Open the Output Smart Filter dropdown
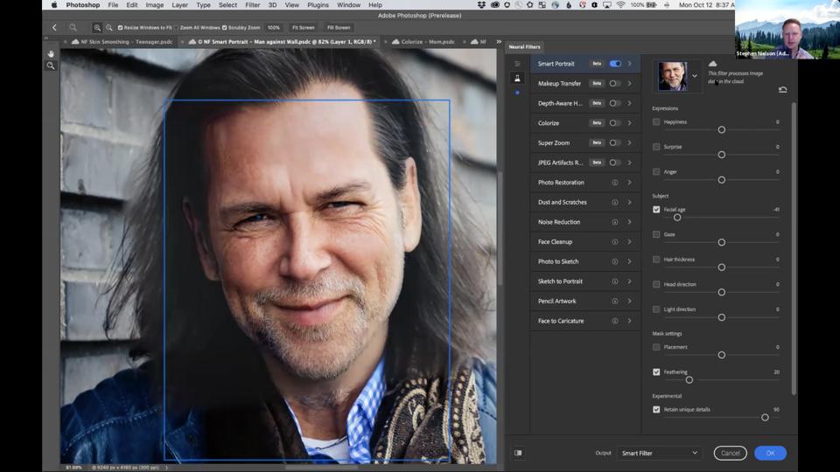This screenshot has height=472, width=840. (659, 453)
